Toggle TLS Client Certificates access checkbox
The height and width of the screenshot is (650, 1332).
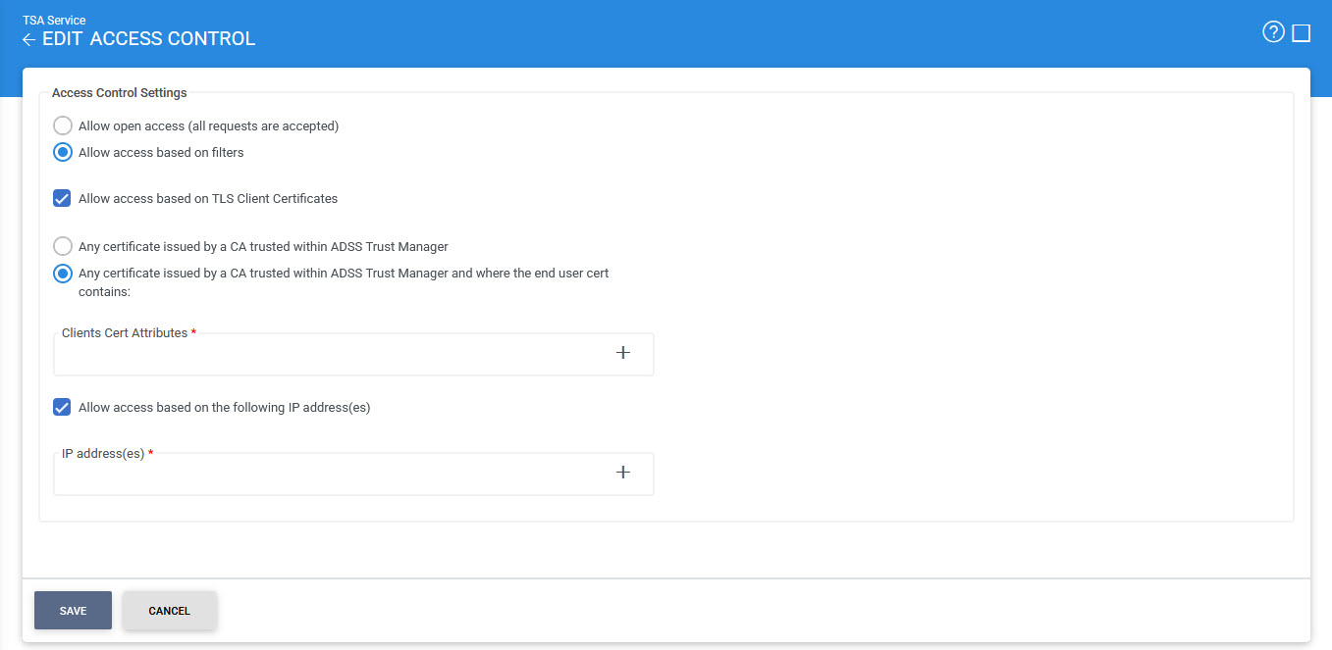point(63,198)
